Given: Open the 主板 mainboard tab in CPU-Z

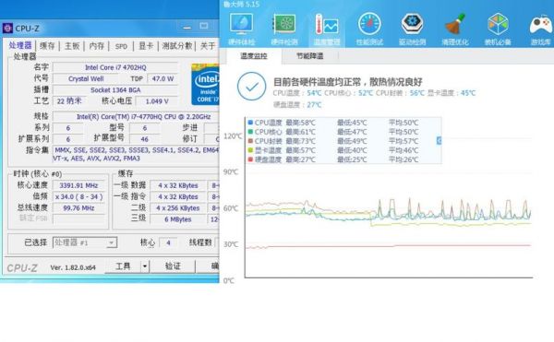Looking at the screenshot, I should pyautogui.click(x=72, y=46).
